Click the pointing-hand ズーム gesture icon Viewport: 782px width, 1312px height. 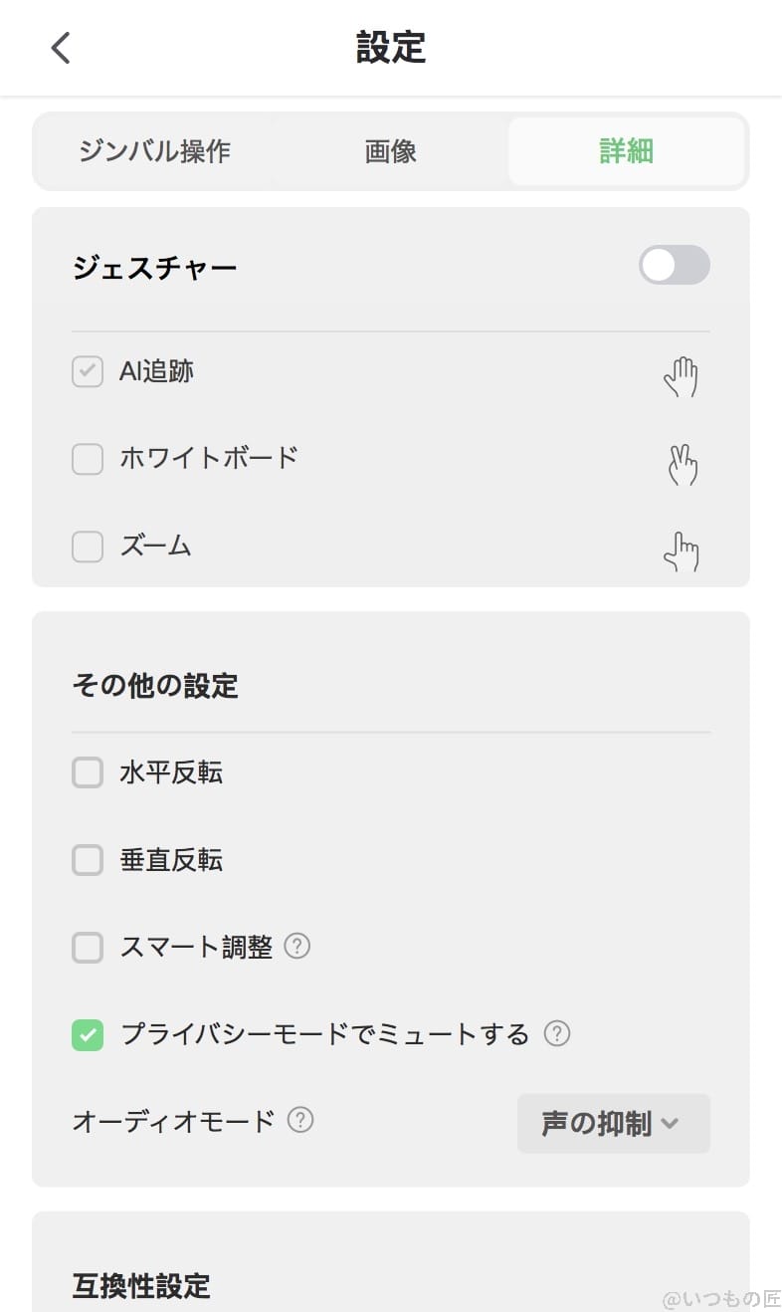[682, 551]
